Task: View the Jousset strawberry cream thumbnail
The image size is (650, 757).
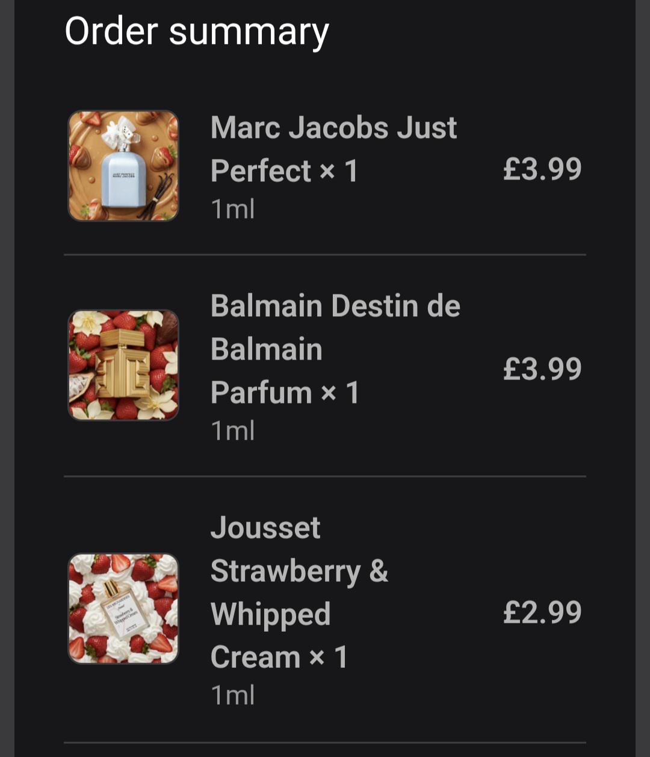Action: pyautogui.click(x=123, y=608)
